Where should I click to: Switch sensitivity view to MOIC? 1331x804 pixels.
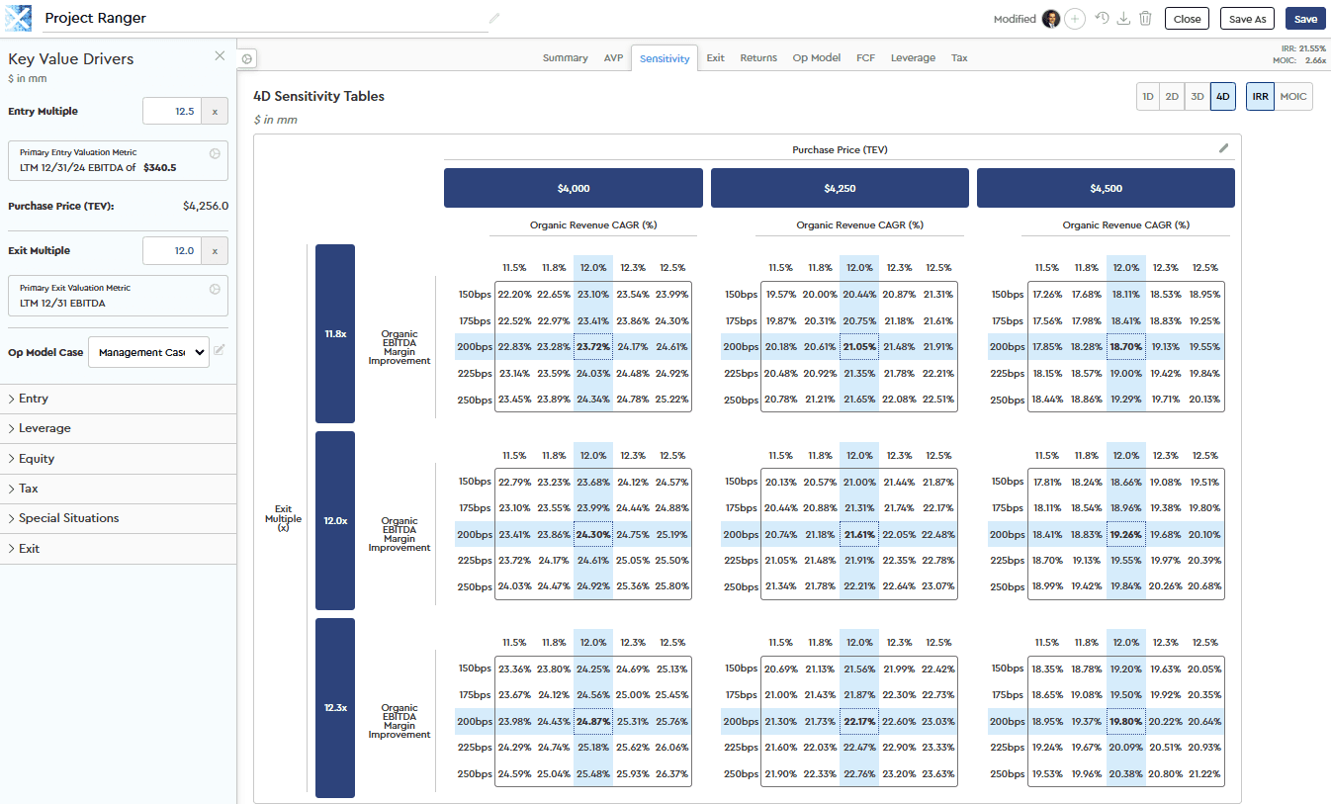pos(1292,97)
